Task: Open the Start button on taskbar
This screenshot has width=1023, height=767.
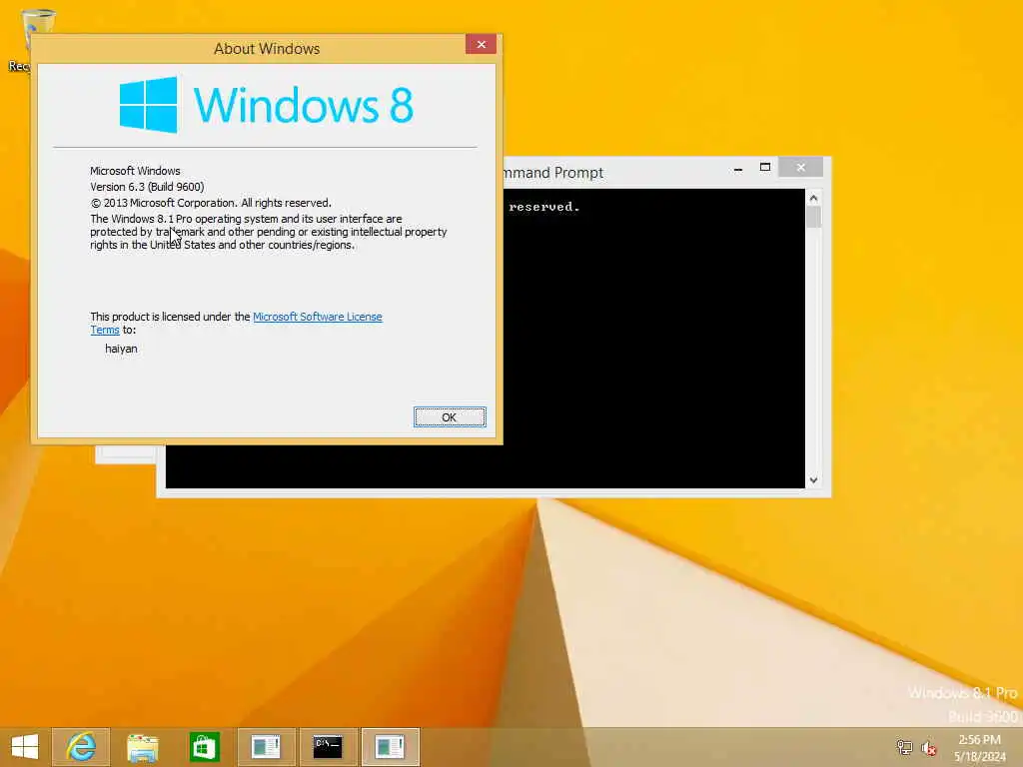Action: [x=25, y=747]
